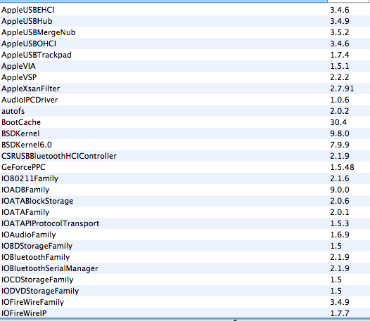This screenshot has width=370, height=321.
Task: Click version 3.5.2 of AppleUSBMergeNub
Action: click(340, 32)
